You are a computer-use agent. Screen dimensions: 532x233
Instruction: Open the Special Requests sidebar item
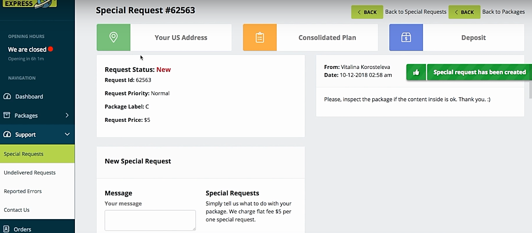tap(23, 154)
